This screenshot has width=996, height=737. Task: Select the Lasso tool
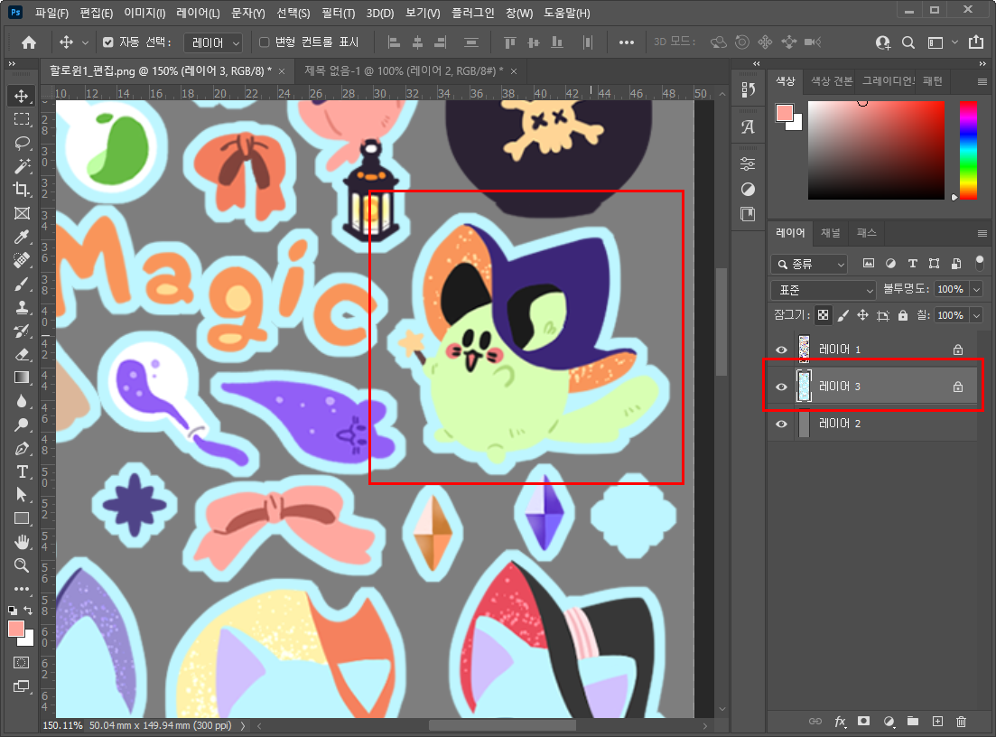click(22, 143)
